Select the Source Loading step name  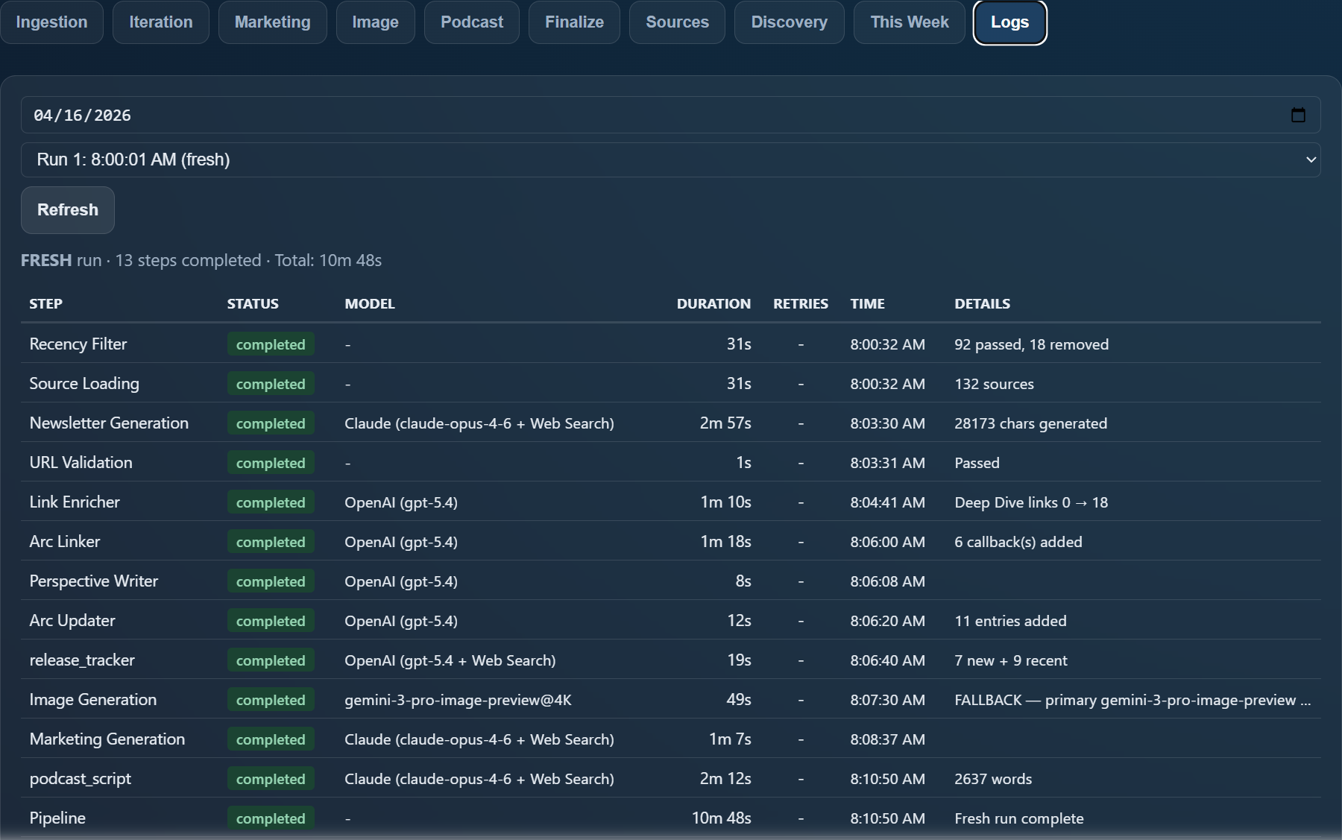(x=84, y=383)
